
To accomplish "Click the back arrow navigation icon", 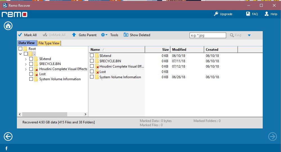I will pyautogui.click(x=8, y=137).
